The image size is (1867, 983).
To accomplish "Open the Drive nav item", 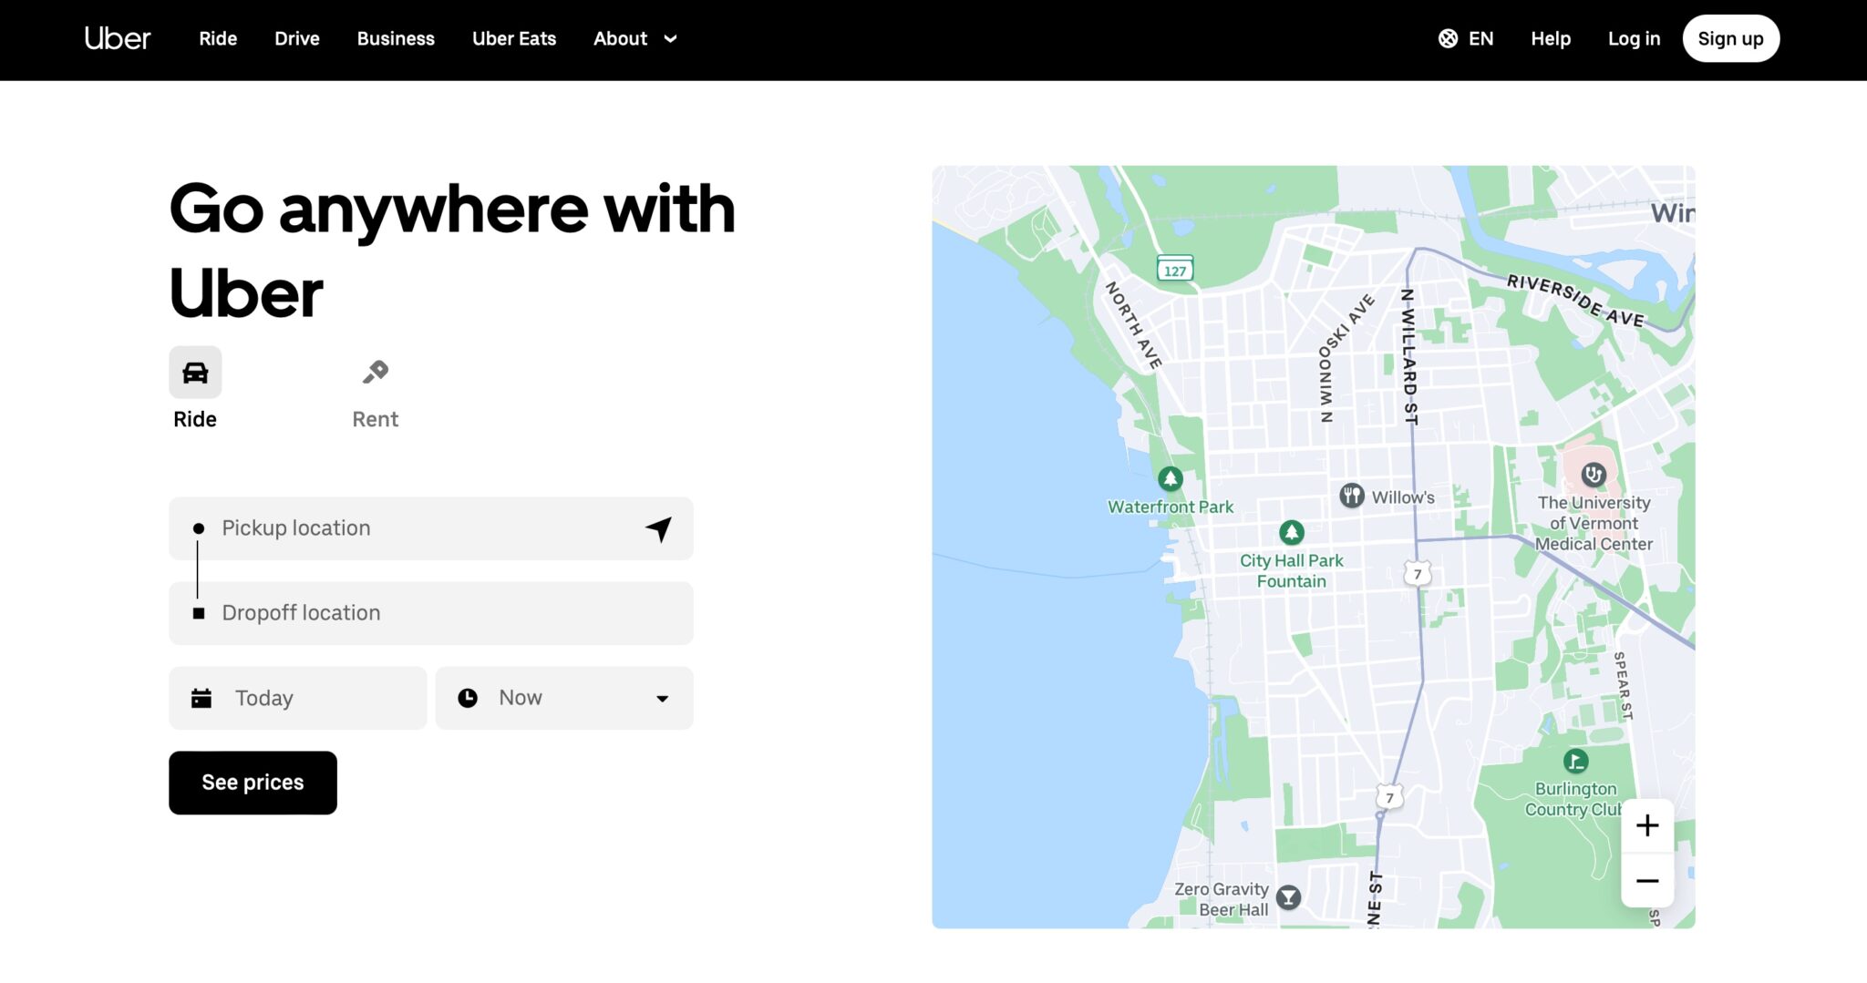I will coord(297,38).
